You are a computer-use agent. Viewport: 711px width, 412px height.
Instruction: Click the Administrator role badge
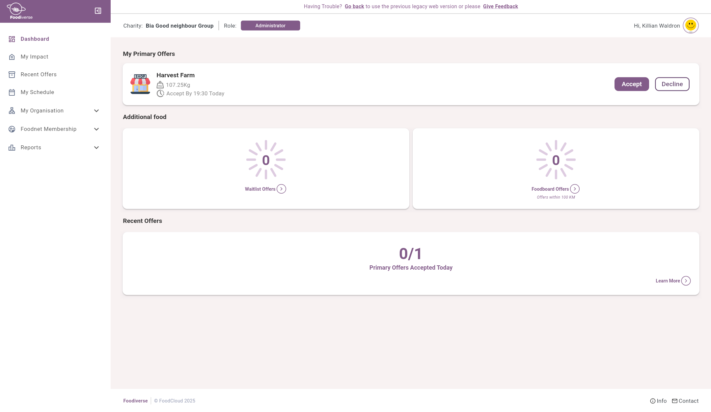click(270, 26)
